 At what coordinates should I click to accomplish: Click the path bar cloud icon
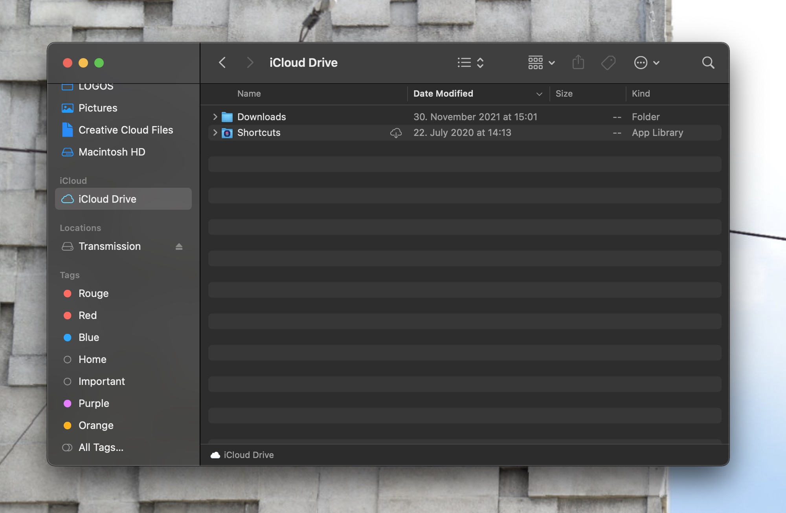215,455
